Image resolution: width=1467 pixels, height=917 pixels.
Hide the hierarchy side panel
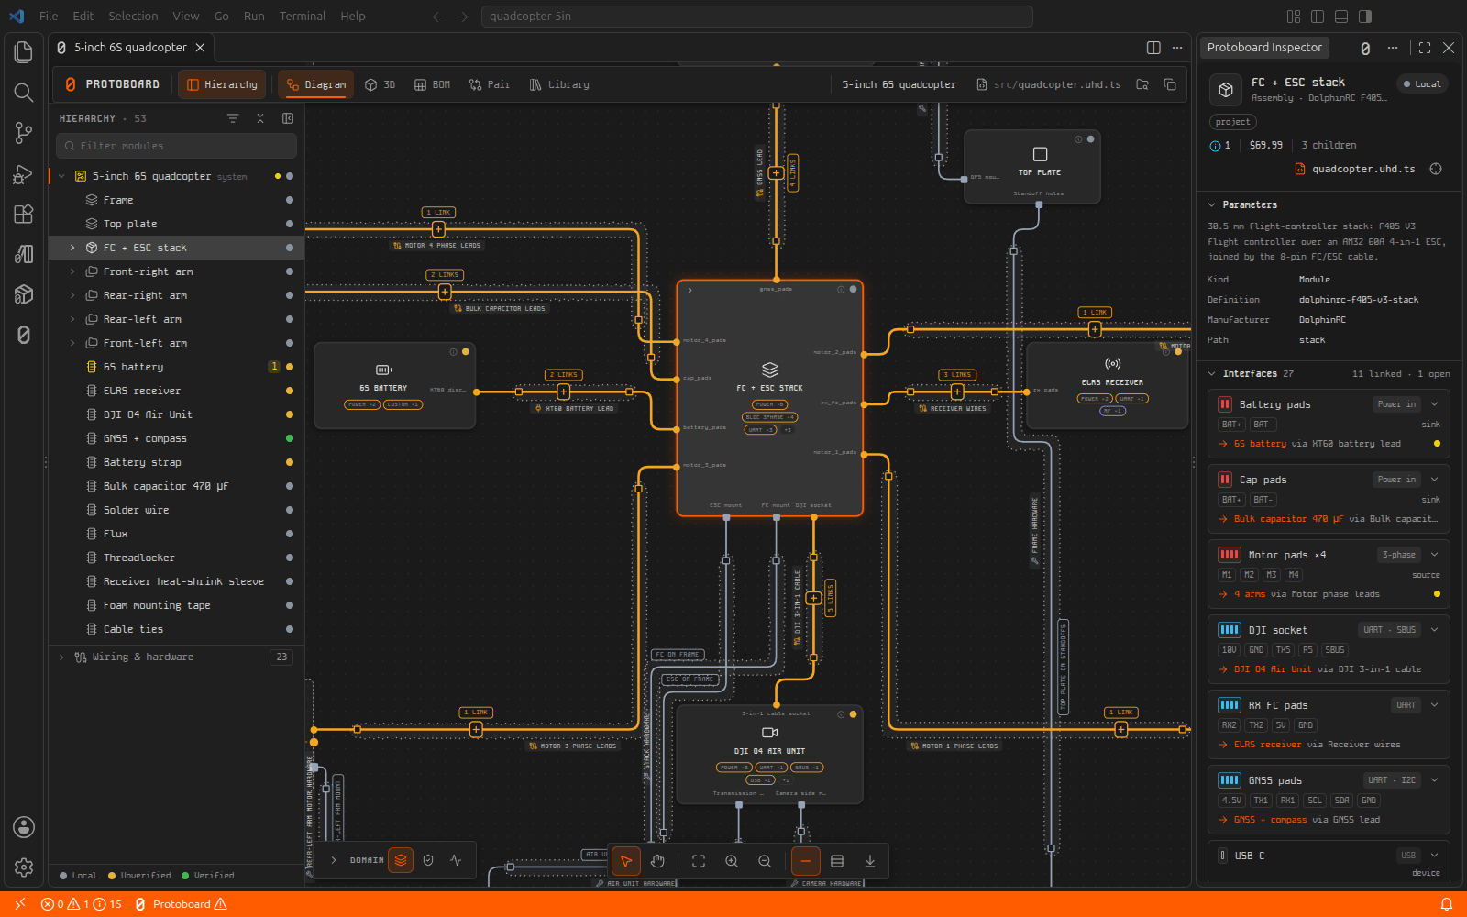click(x=288, y=118)
